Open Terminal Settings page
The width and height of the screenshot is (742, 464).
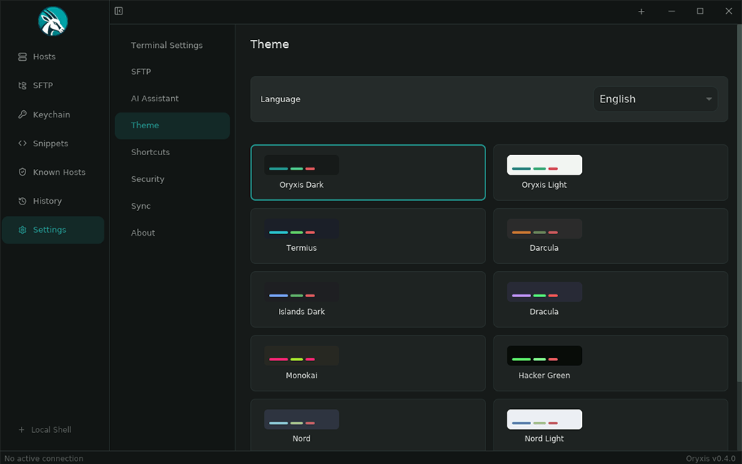[x=166, y=45]
